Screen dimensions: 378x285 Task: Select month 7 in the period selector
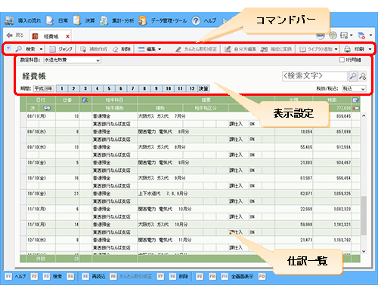[132, 88]
